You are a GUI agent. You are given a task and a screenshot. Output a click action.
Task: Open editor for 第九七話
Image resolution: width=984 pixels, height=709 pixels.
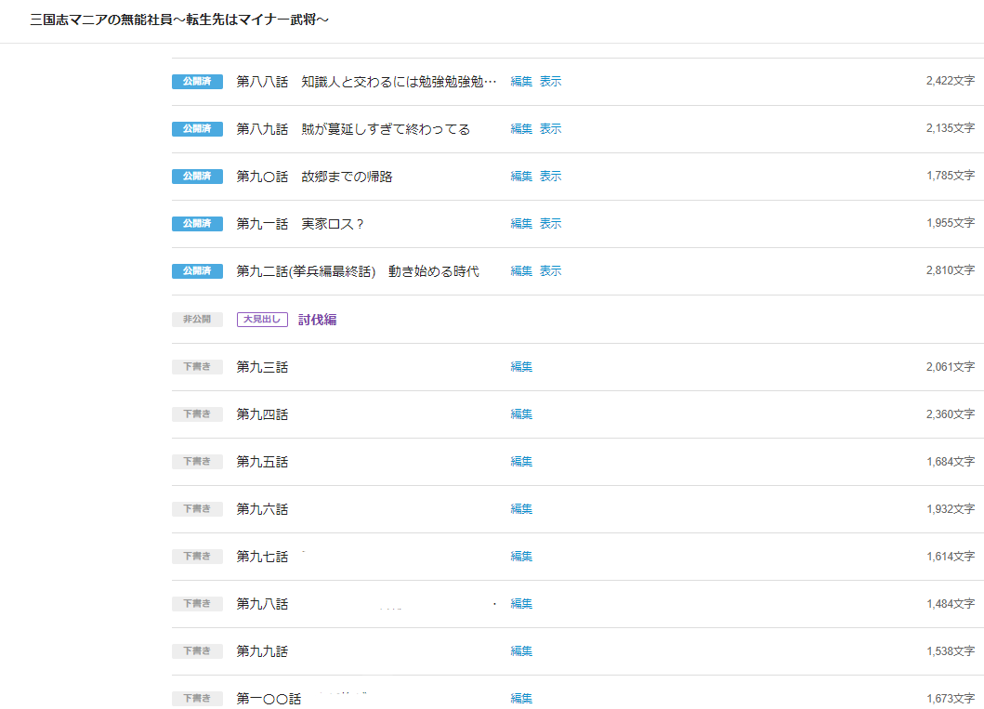521,557
